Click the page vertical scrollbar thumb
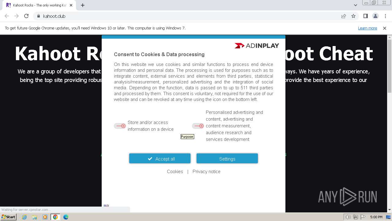The width and height of the screenshot is (392, 221). (390, 66)
